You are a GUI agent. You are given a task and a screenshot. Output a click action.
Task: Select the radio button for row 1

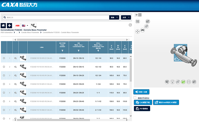[x=4, y=58]
